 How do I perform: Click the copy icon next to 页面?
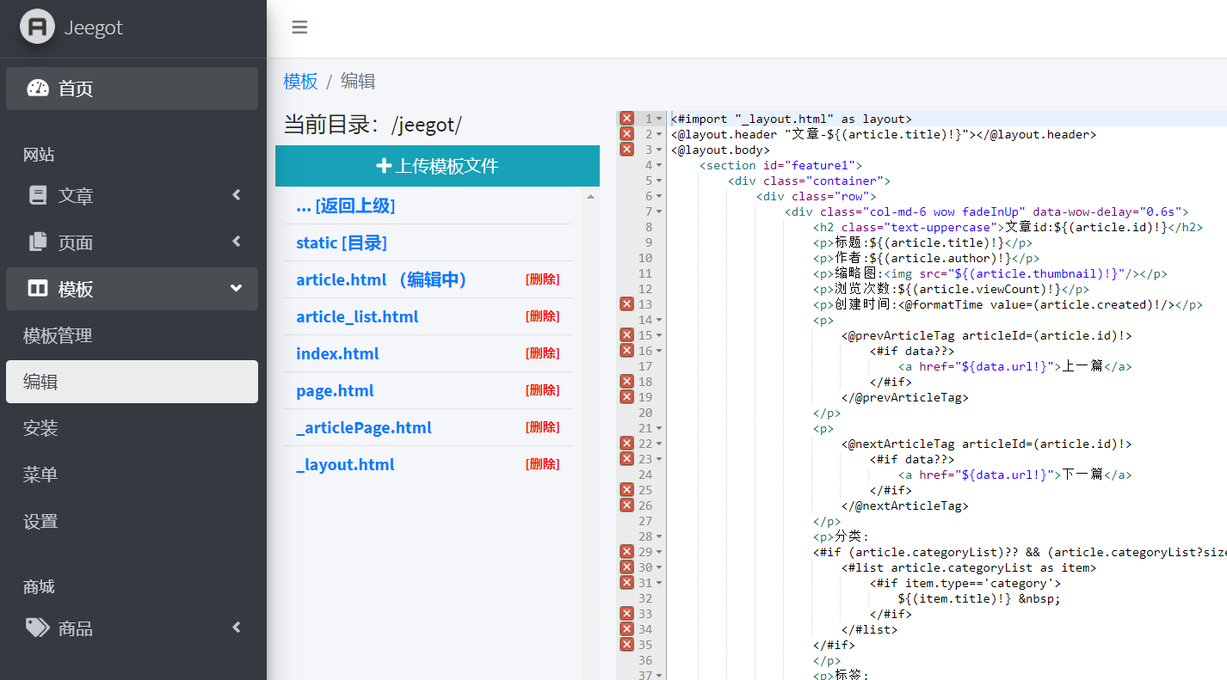pyautogui.click(x=38, y=242)
